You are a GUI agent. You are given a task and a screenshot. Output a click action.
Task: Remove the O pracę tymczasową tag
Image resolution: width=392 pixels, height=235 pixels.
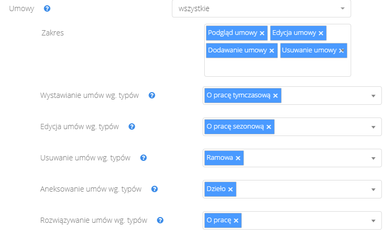(x=275, y=96)
